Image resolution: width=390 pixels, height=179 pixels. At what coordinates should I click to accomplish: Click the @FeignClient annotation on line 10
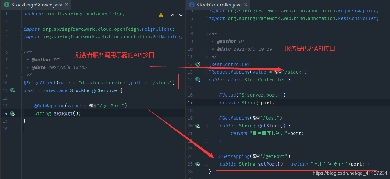40,83
